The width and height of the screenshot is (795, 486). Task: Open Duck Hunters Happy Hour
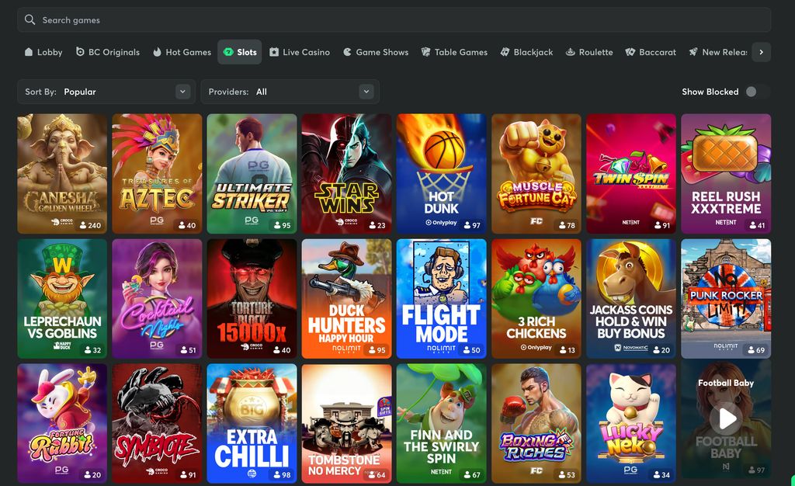pyautogui.click(x=347, y=299)
